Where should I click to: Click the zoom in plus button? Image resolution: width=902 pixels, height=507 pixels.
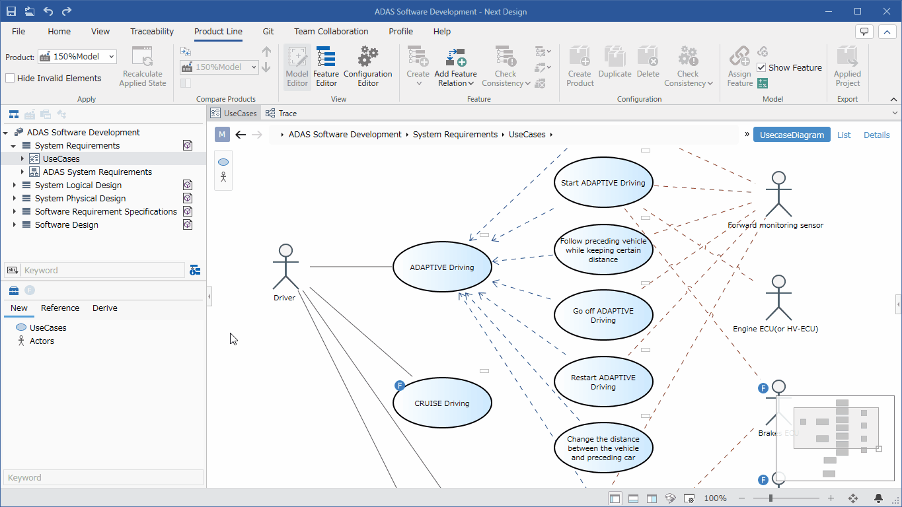click(x=831, y=498)
